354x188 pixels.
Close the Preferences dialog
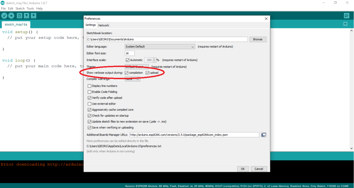coord(266,19)
